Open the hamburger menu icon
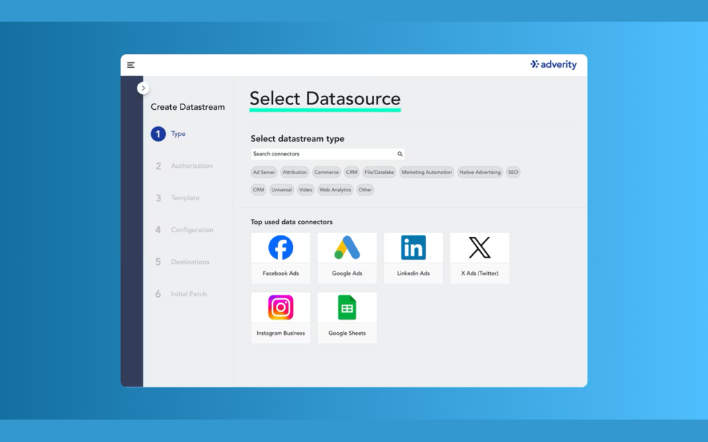The height and width of the screenshot is (442, 708). pos(131,65)
